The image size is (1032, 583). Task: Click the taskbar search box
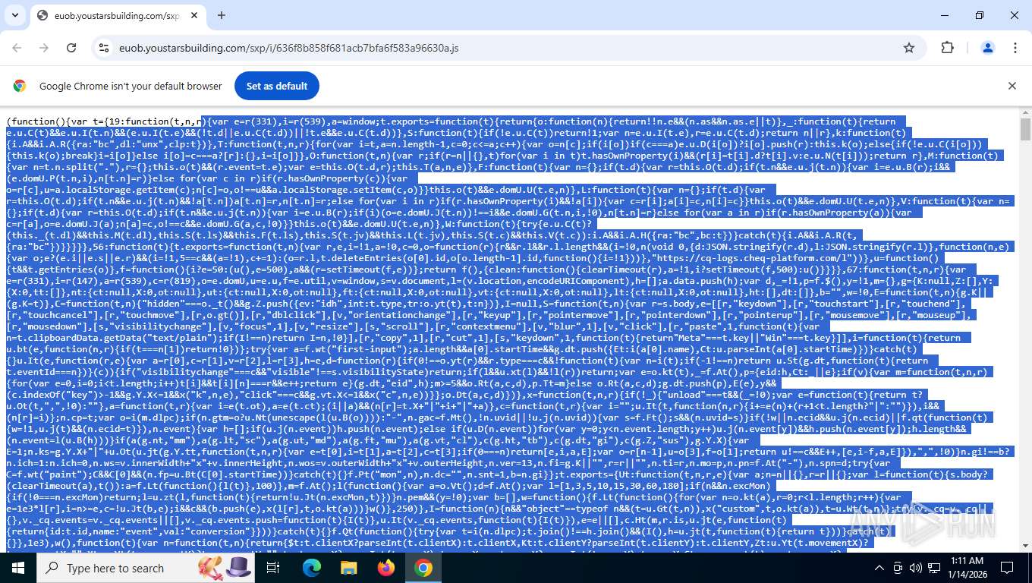click(x=144, y=568)
